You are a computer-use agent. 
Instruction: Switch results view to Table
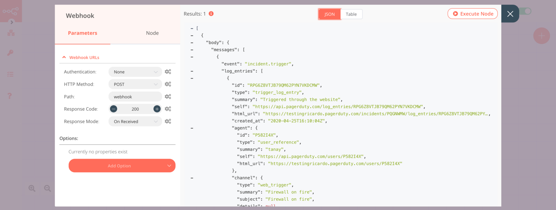[x=351, y=14]
